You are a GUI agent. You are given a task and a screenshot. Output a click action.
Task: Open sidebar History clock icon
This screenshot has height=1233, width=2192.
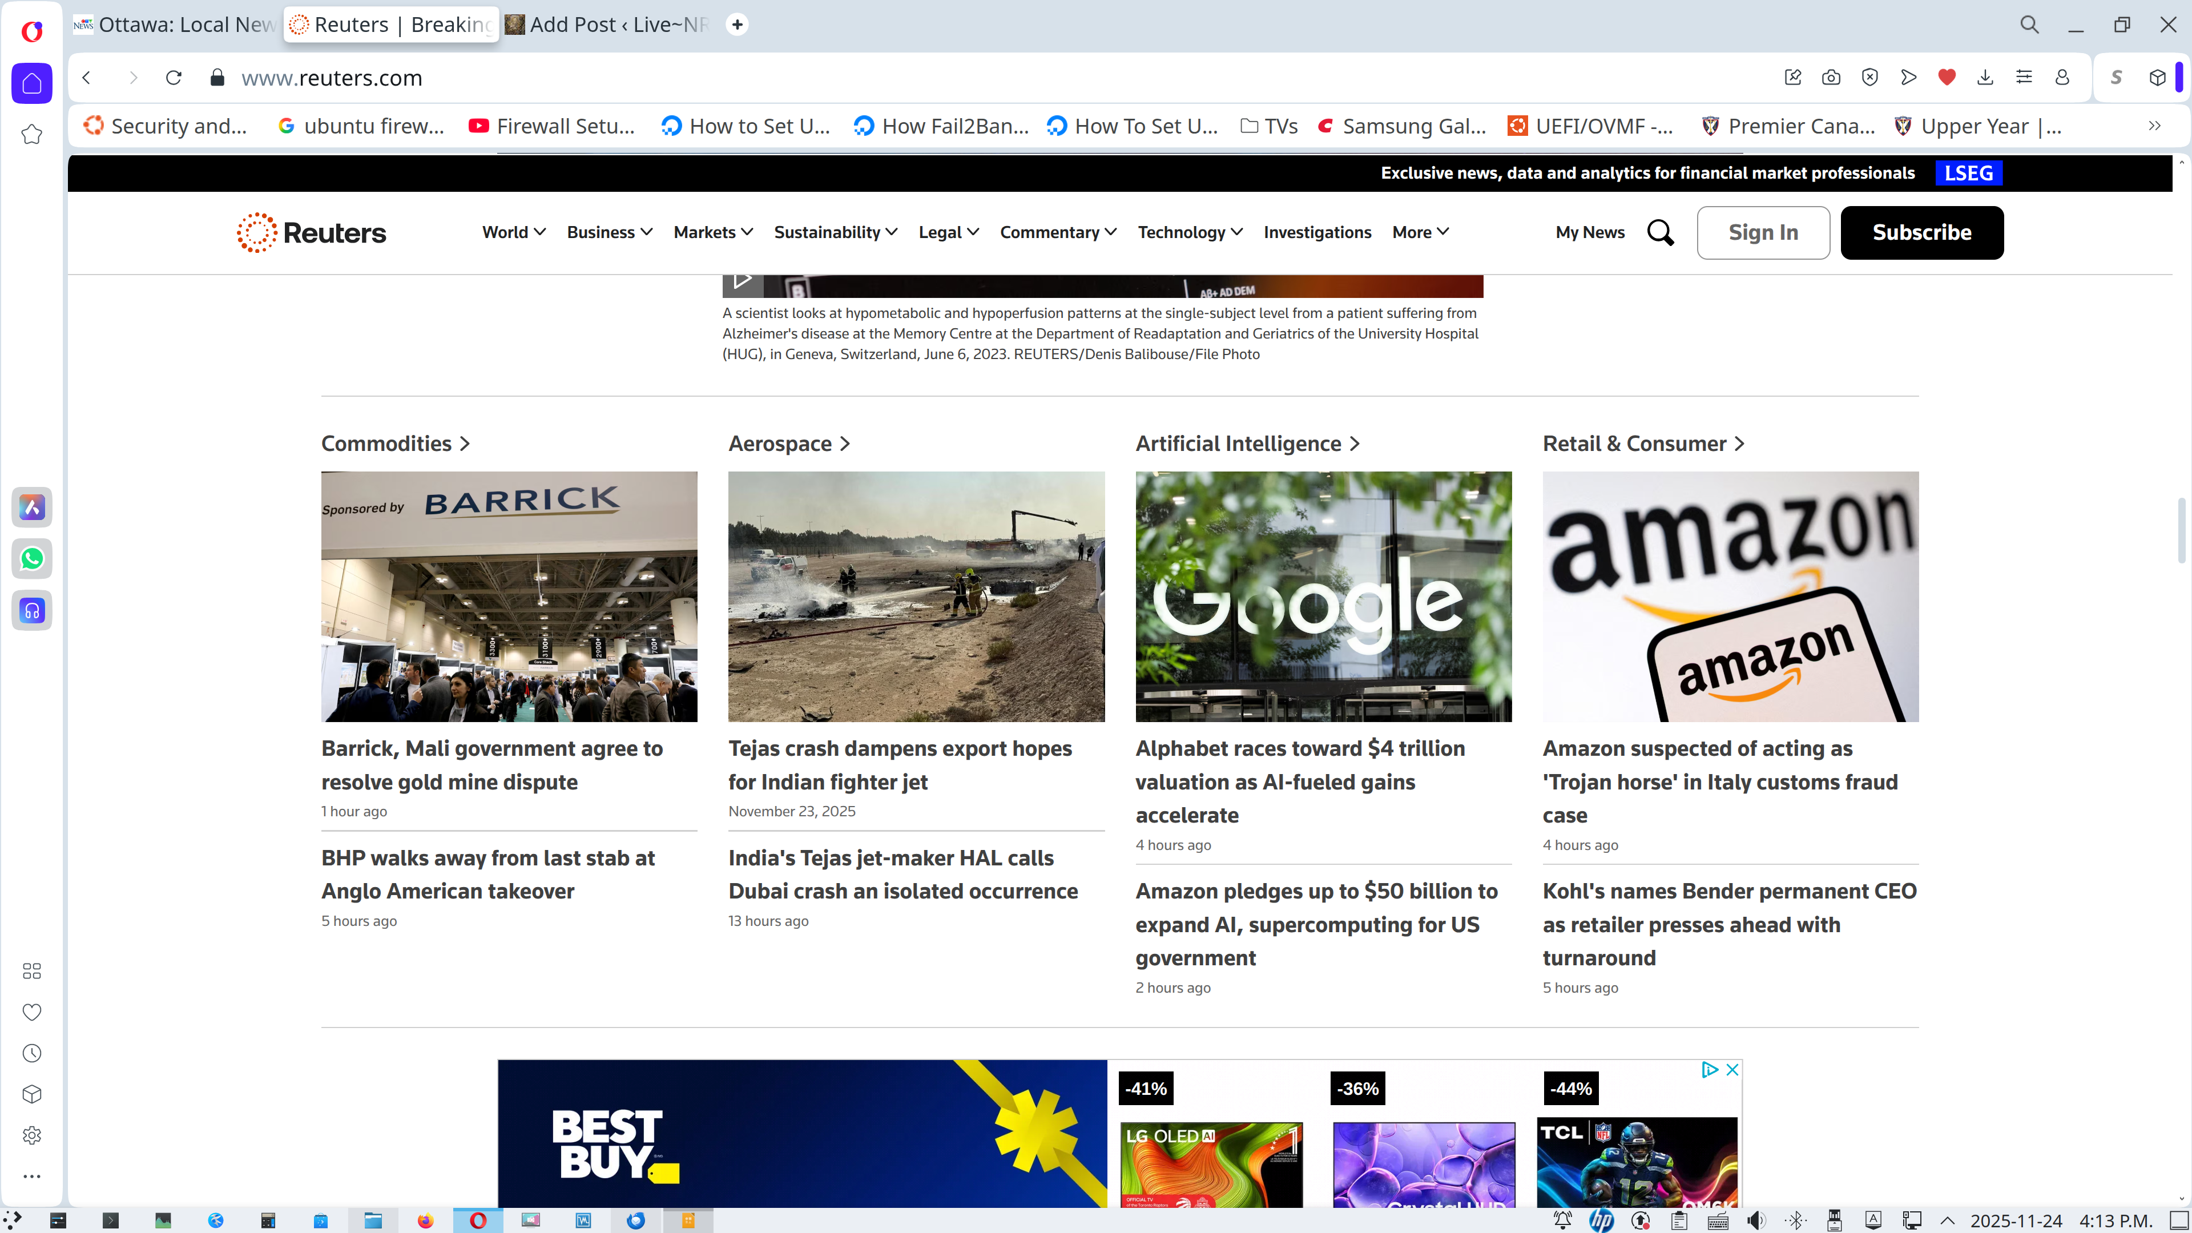pos(33,1053)
